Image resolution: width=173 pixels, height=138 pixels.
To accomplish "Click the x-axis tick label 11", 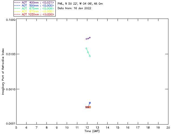I will point(77,127).
